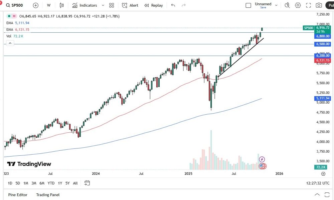
Task: Take a chart snapshot with camera icon
Action: coord(319,5)
